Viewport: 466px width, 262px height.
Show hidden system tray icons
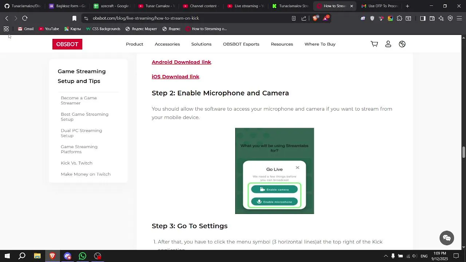pos(386,256)
